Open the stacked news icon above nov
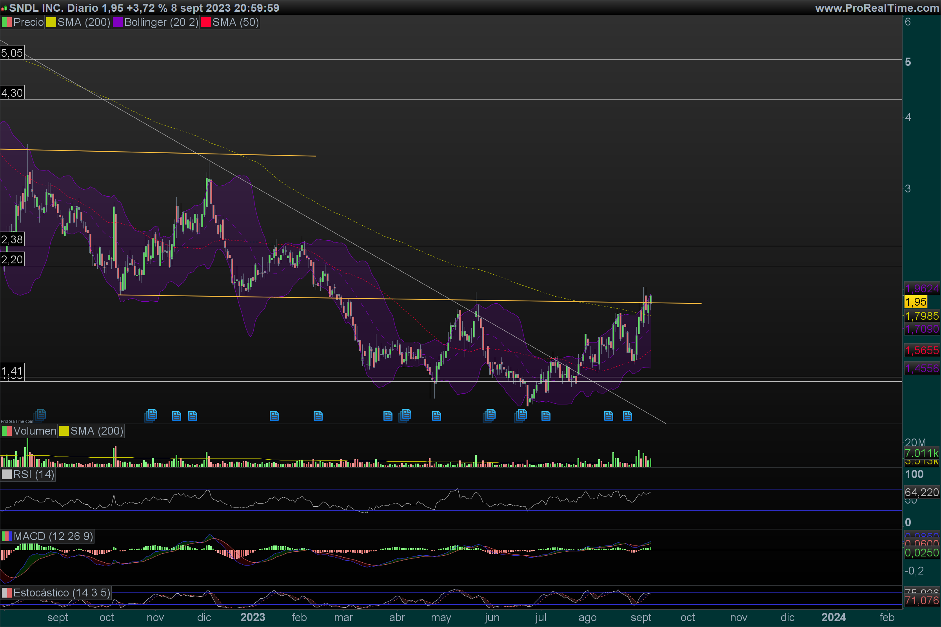Viewport: 941px width, 627px height. (151, 415)
